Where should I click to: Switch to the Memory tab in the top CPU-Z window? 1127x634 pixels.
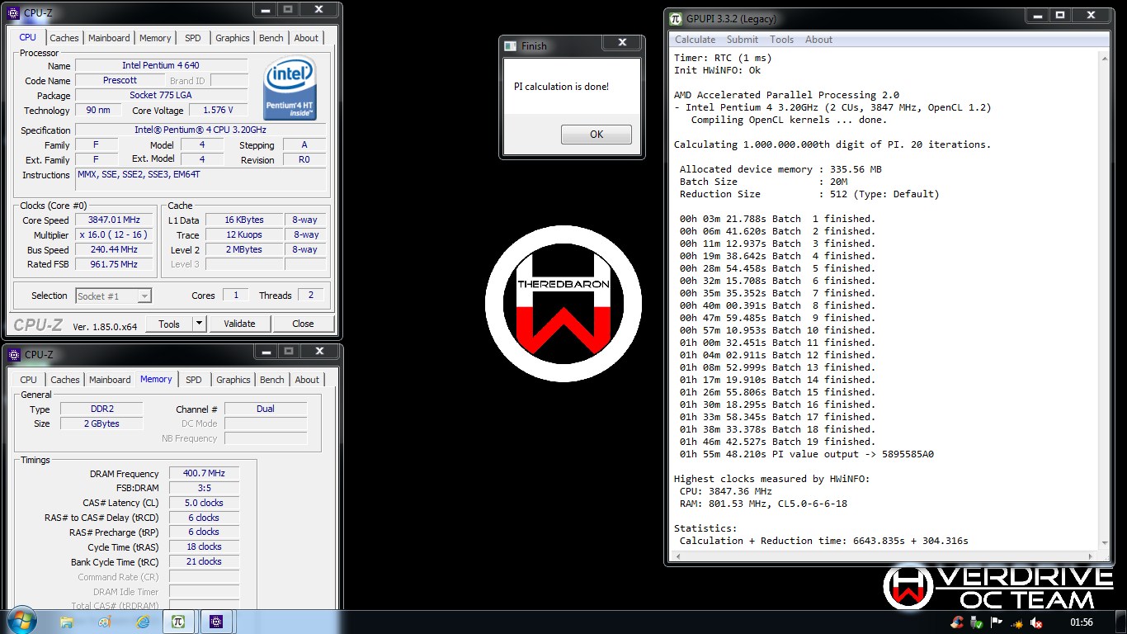click(155, 38)
